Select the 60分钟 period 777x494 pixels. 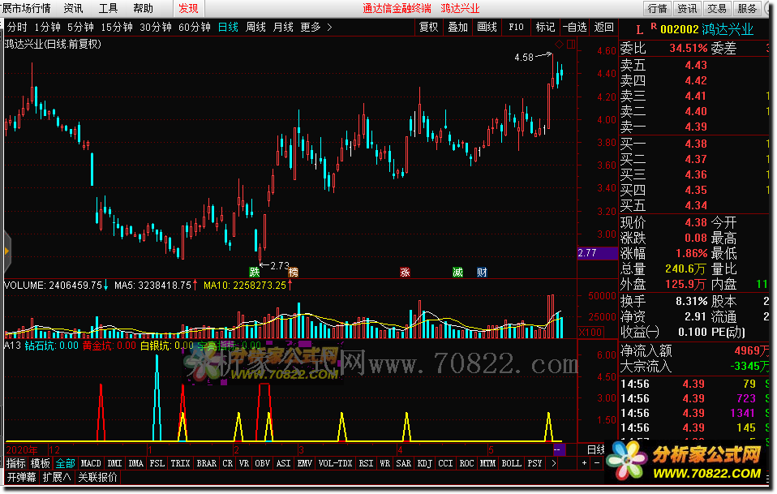pyautogui.click(x=195, y=28)
